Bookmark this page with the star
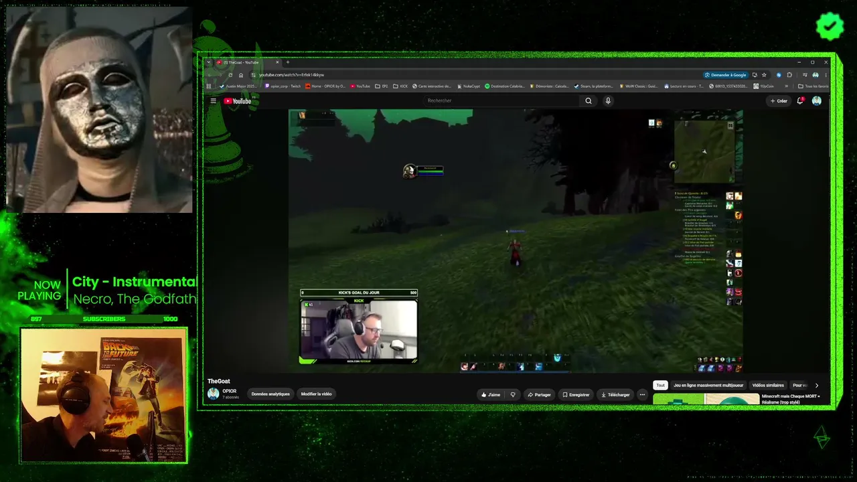The height and width of the screenshot is (482, 857). (x=764, y=75)
